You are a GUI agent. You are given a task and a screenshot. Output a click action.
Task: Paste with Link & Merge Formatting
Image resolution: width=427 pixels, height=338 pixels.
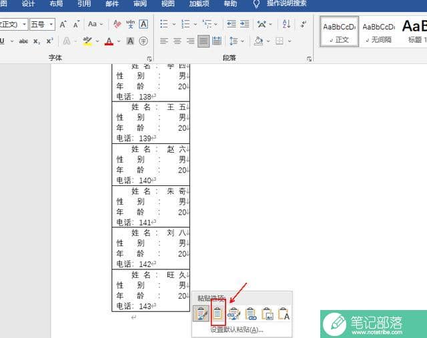coord(251,313)
